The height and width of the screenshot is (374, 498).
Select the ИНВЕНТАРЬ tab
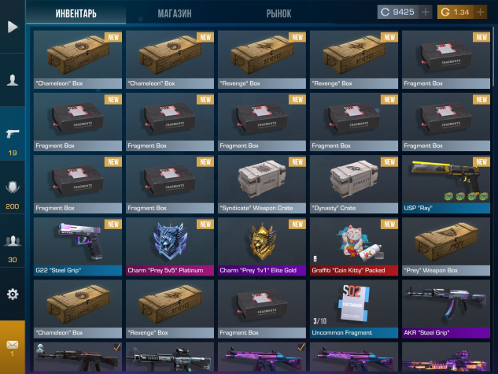pyautogui.click(x=76, y=13)
